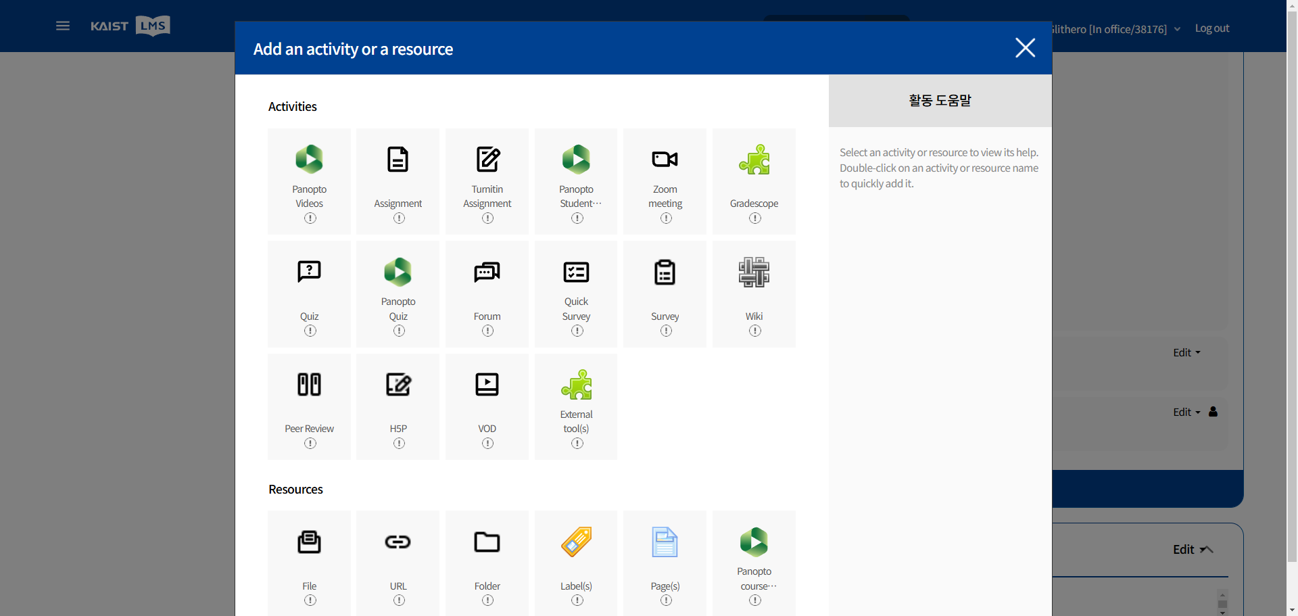The height and width of the screenshot is (616, 1298).
Task: Click the URL label text
Action: pos(398,586)
